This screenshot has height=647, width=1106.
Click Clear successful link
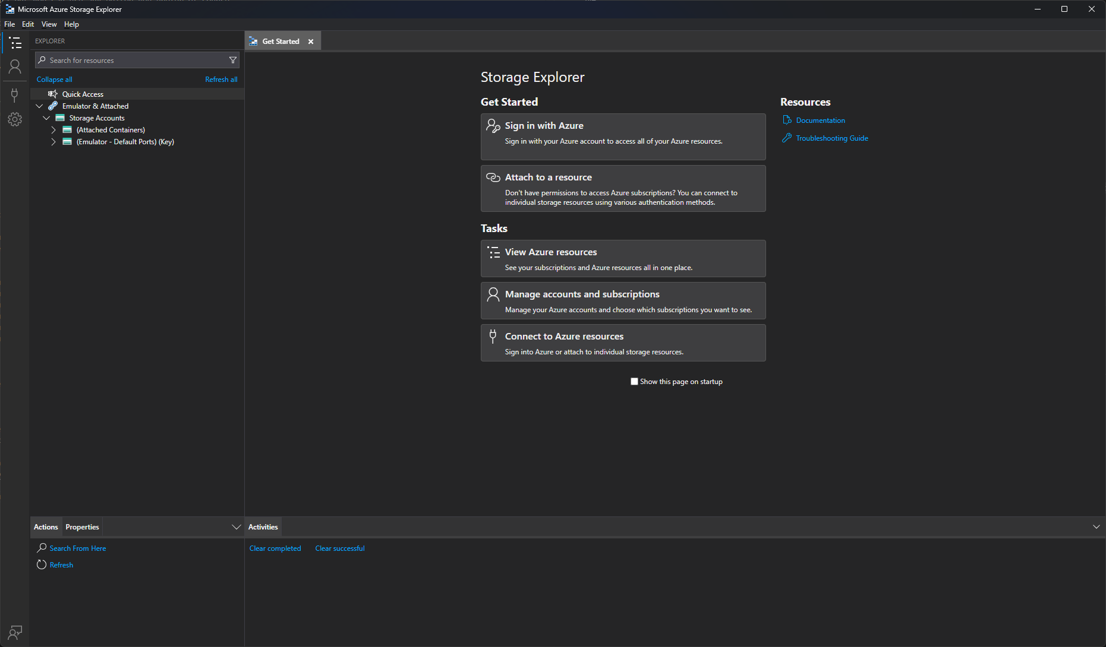tap(340, 548)
